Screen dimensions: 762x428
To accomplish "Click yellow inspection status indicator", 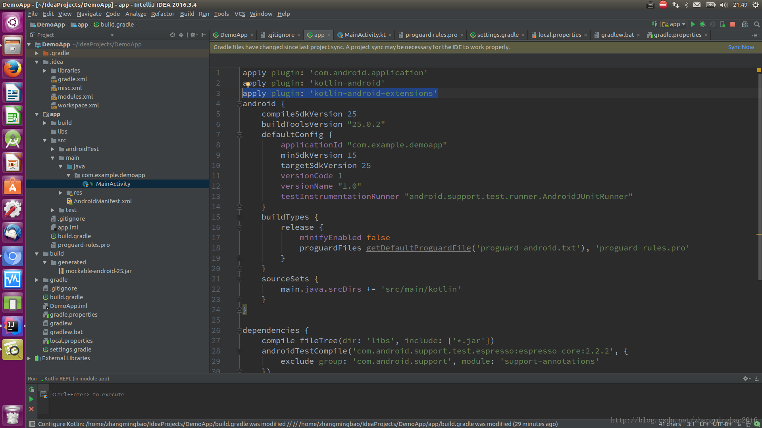I will [759, 70].
